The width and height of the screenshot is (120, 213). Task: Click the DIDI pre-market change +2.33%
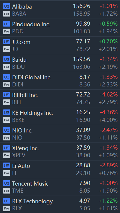[108, 85]
